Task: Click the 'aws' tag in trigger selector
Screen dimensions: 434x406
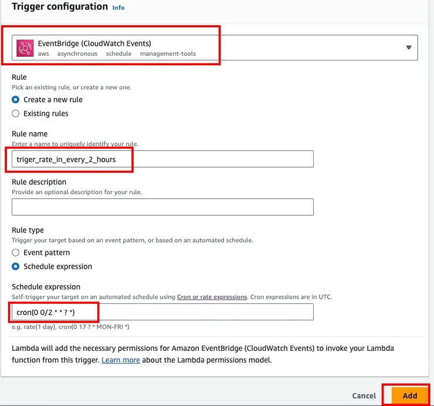Action: [43, 54]
